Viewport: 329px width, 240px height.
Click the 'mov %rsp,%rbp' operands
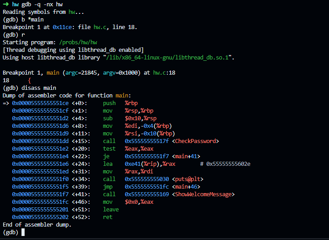tap(139, 111)
